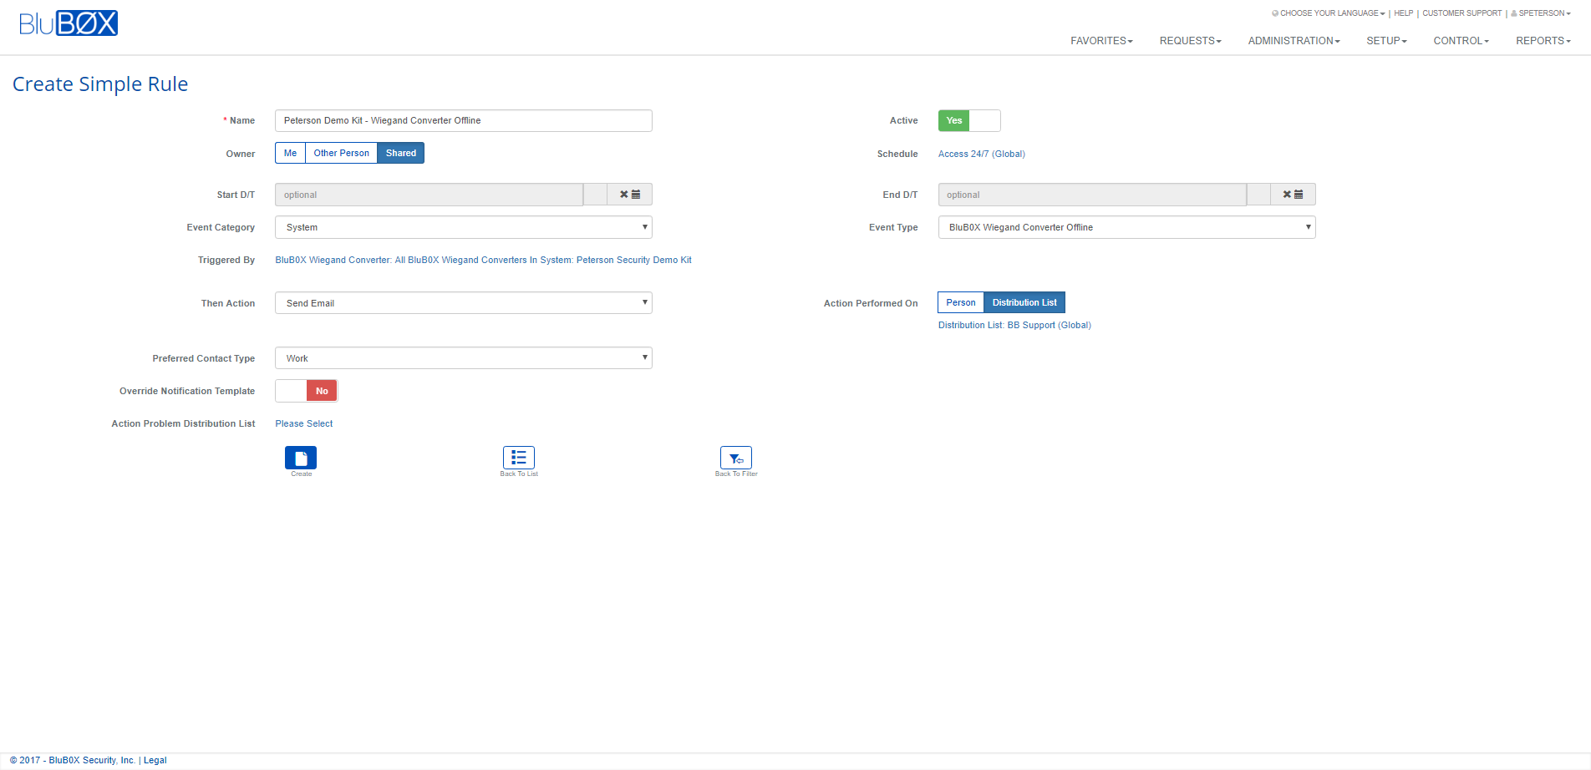Click the BluB0X logo
This screenshot has height=770, width=1591.
[69, 23]
